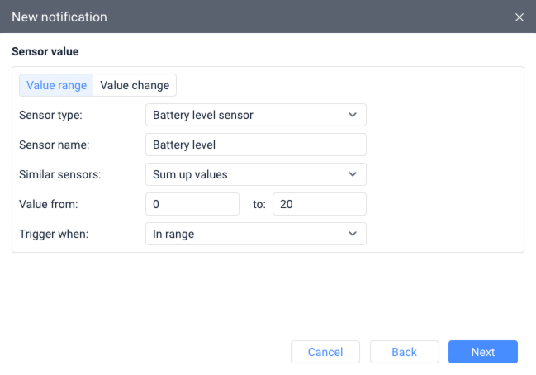
Task: Click the 'New notification' title bar text
Action: pos(59,17)
